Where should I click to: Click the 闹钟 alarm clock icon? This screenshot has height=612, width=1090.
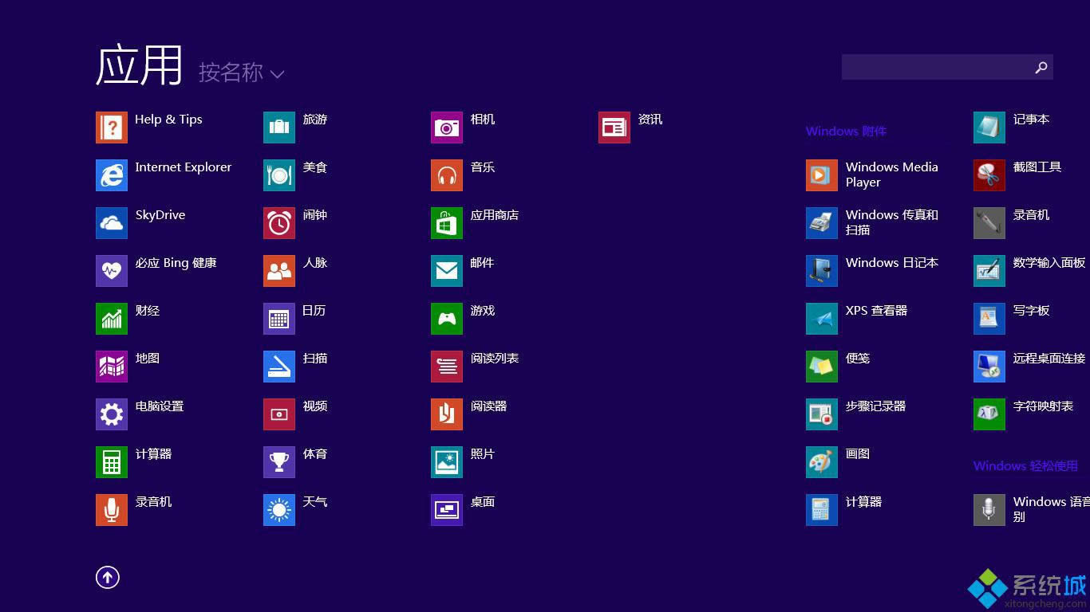(279, 223)
